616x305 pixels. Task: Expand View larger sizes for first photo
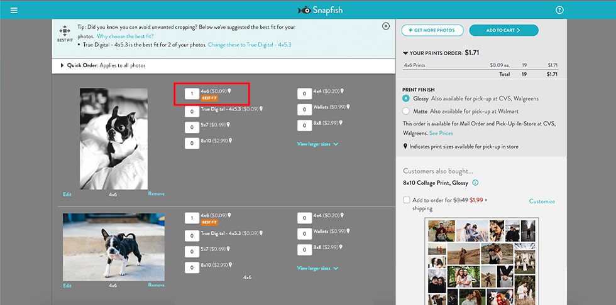[317, 144]
